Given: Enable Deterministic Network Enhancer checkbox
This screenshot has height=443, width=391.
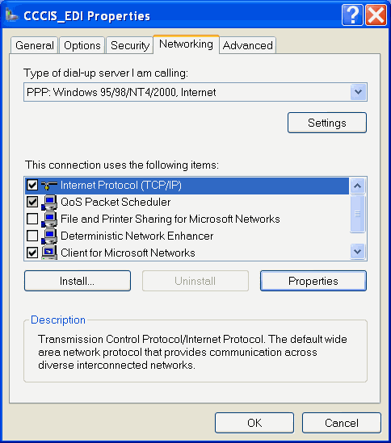Looking at the screenshot, I should click(32, 236).
